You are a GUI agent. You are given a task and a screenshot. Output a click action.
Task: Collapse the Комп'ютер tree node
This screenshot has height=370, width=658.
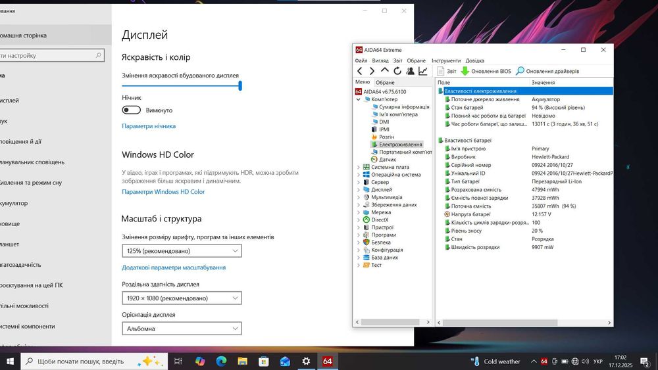[359, 100]
